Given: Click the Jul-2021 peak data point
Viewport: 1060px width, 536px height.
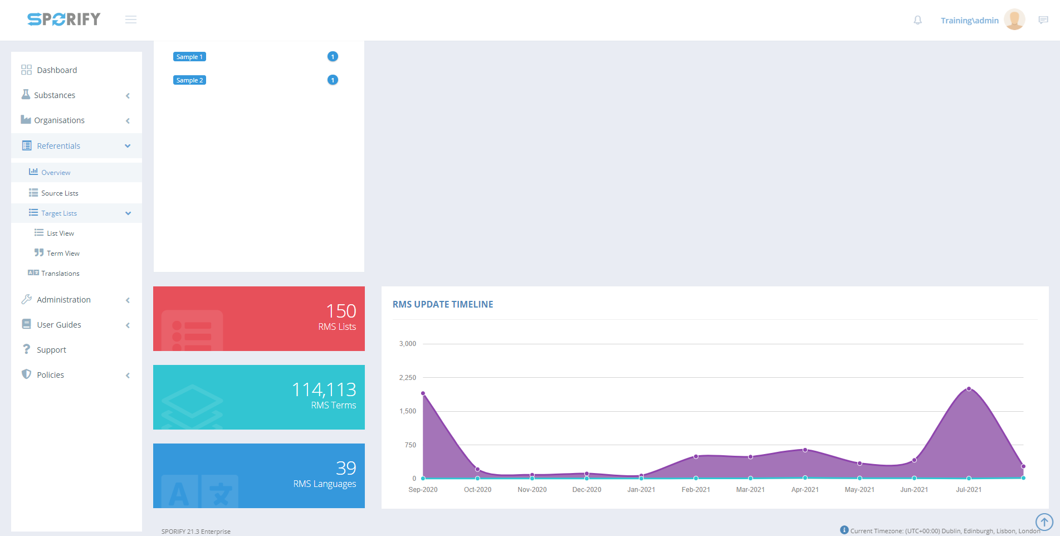Looking at the screenshot, I should click(x=969, y=389).
